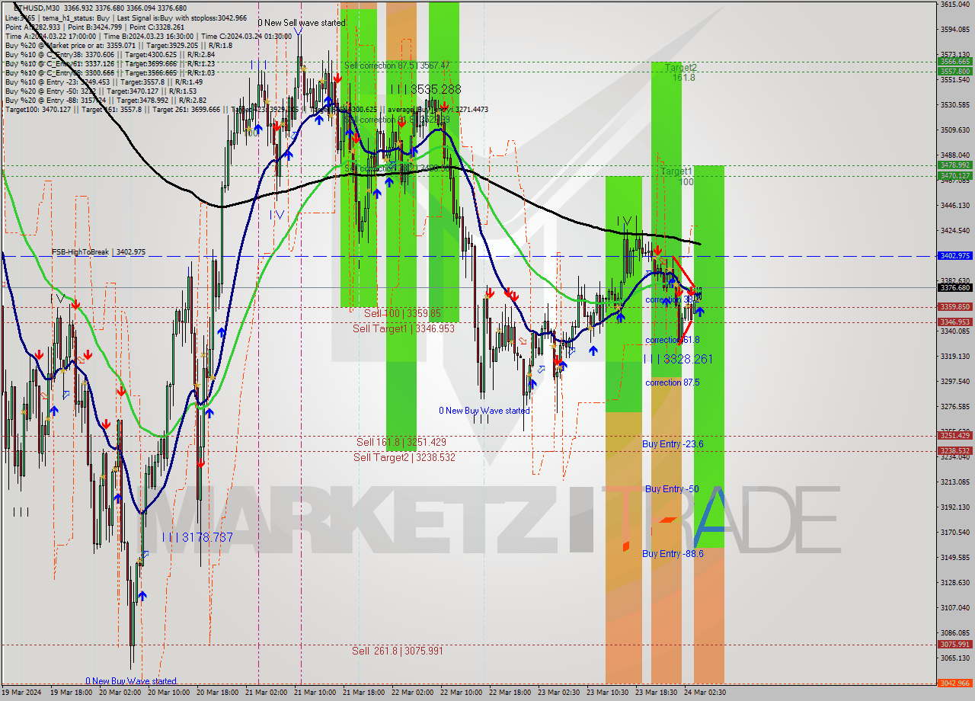
Task: Click the '21 Mar 10:00' time axis label
Action: pyautogui.click(x=315, y=693)
